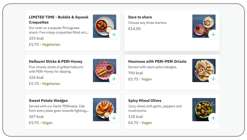247x140 pixels.
Task: Open Sweet Potato Wedges item title
Action: tap(48, 101)
